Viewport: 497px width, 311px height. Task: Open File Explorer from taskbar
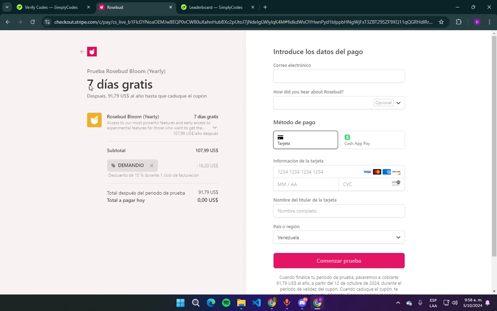coord(241,303)
